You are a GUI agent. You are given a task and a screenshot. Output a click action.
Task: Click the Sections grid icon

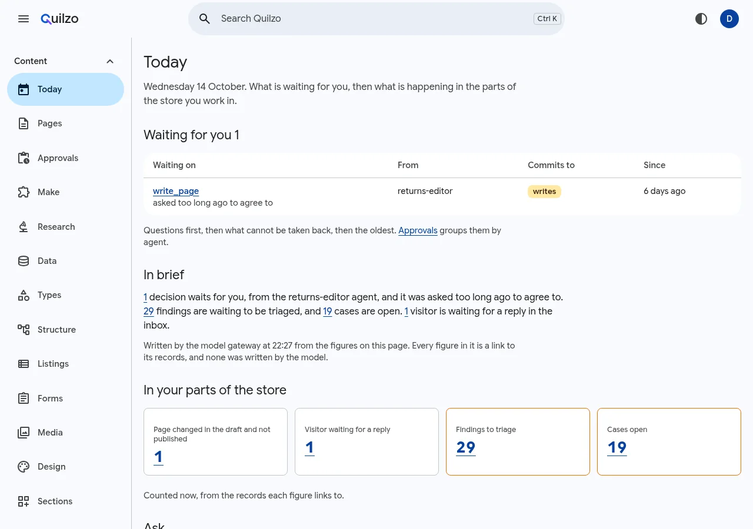point(24,501)
